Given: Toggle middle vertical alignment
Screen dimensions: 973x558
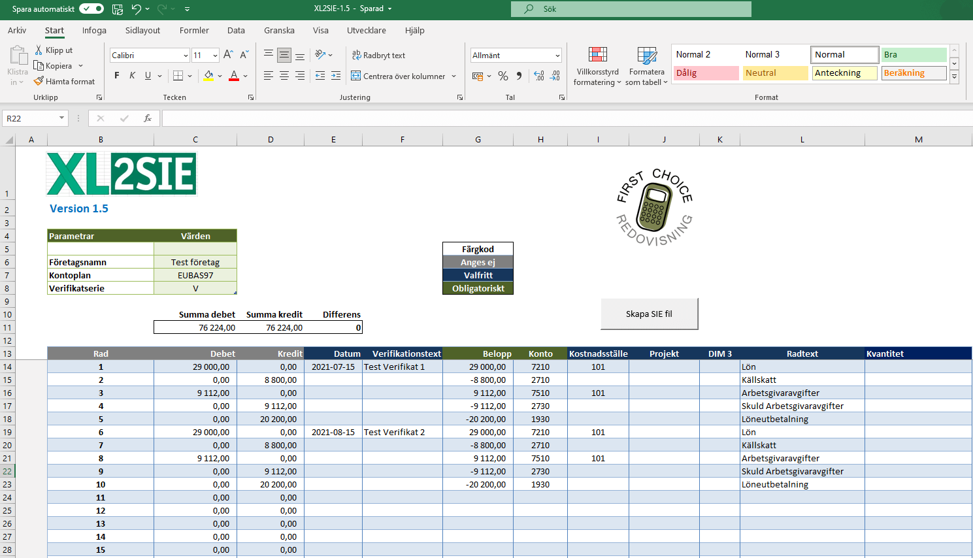Looking at the screenshot, I should pyautogui.click(x=284, y=55).
